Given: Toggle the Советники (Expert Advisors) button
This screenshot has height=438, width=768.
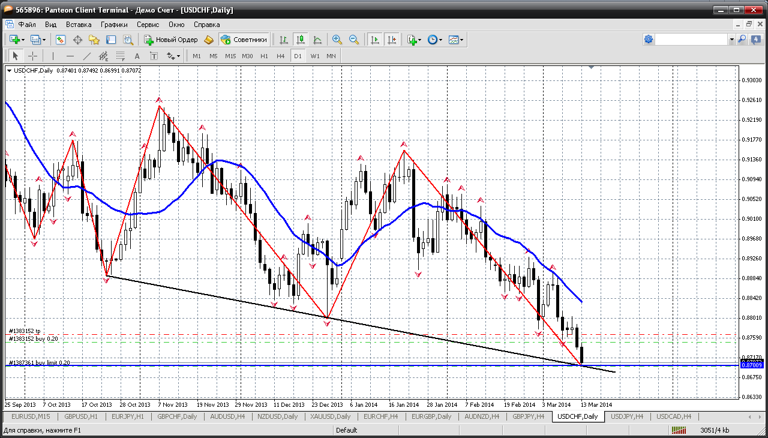Looking at the screenshot, I should point(244,40).
